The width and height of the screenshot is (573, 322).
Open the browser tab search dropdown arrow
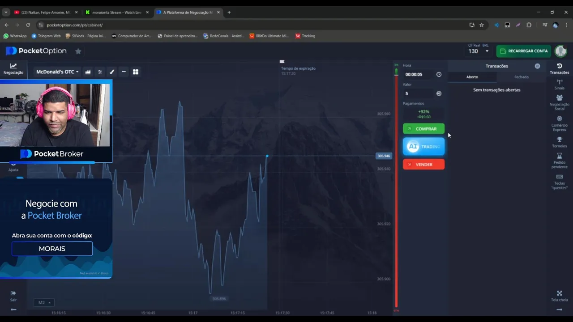point(6,13)
